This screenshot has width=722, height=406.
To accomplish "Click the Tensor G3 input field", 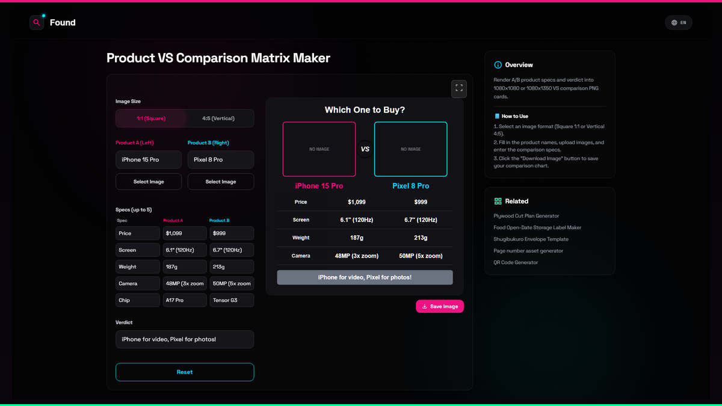I will click(x=232, y=300).
